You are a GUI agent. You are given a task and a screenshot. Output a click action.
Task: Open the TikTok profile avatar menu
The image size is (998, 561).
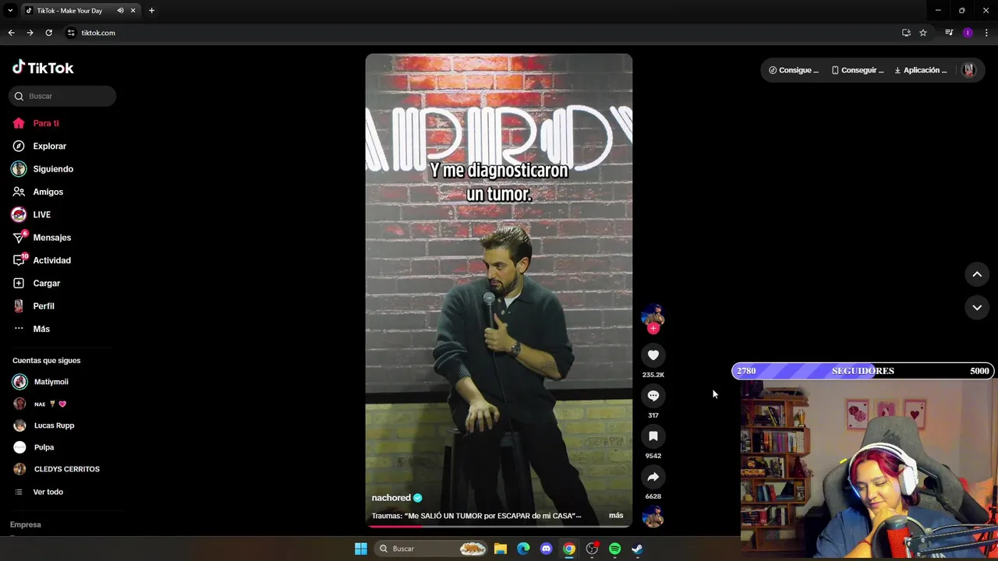(x=968, y=70)
